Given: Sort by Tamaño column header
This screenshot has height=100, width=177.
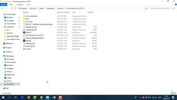Looking at the screenshot, I should tap(91, 12).
